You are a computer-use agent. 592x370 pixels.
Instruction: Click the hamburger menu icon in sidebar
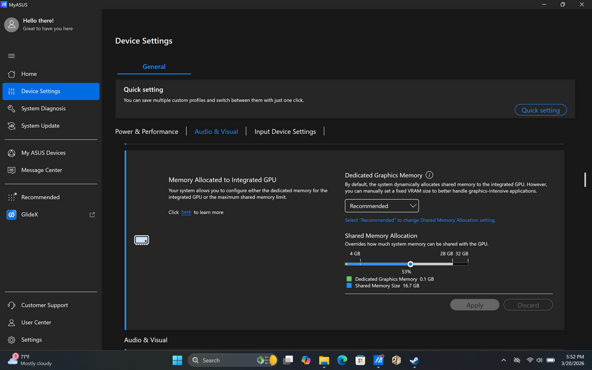(x=12, y=56)
